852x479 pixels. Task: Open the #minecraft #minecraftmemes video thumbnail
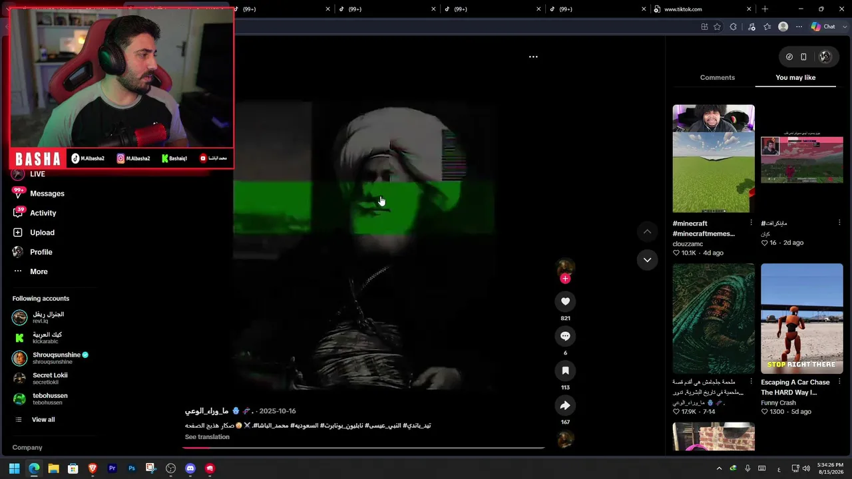pyautogui.click(x=714, y=158)
